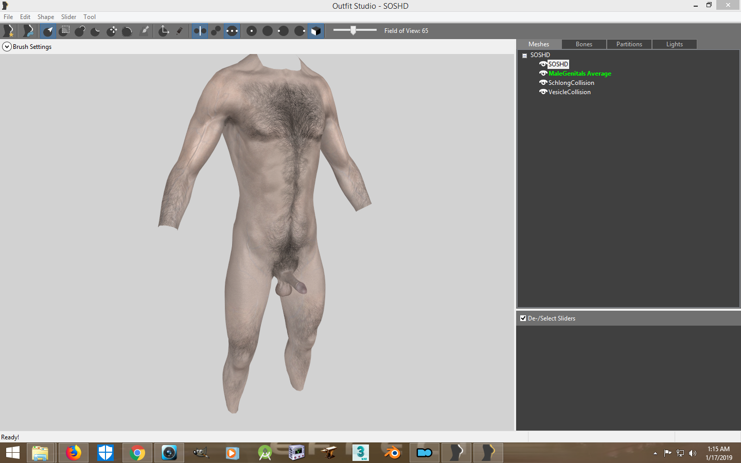This screenshot has height=463, width=741.
Task: Switch to the Partitions tab
Action: pos(629,44)
